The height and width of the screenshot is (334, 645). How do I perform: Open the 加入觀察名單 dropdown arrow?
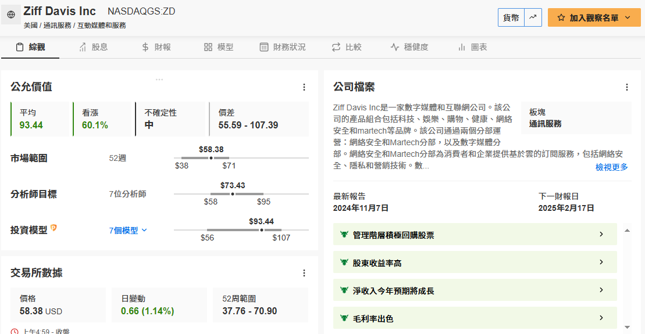point(628,17)
